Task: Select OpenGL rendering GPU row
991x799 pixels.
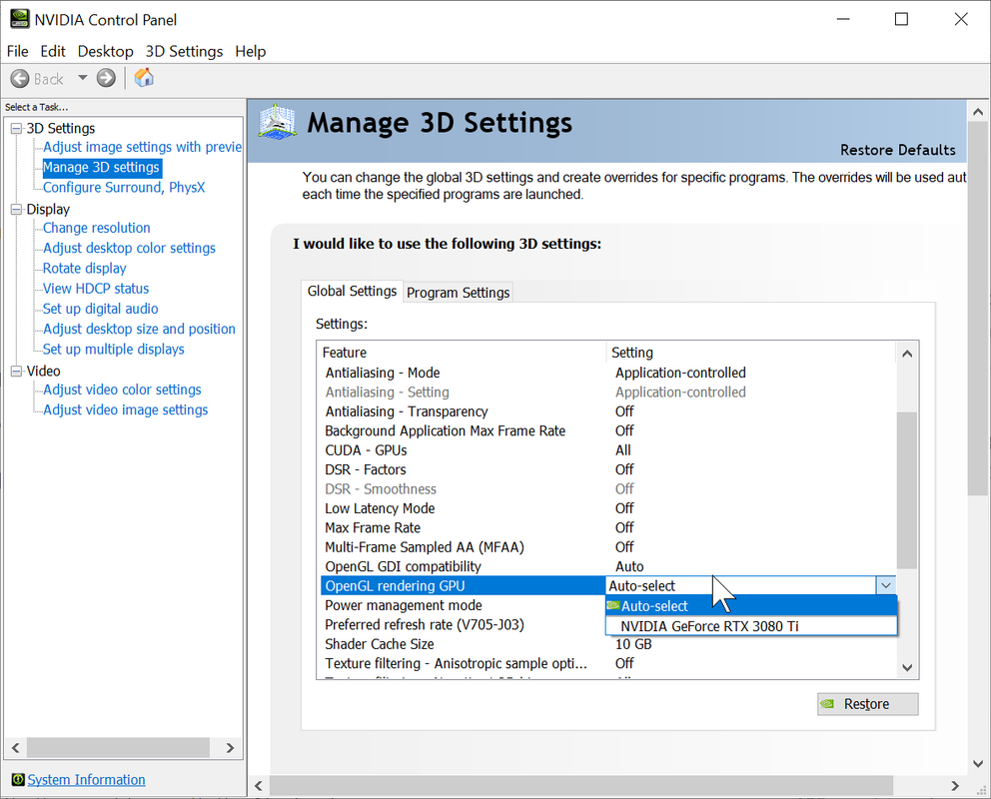Action: coord(464,586)
